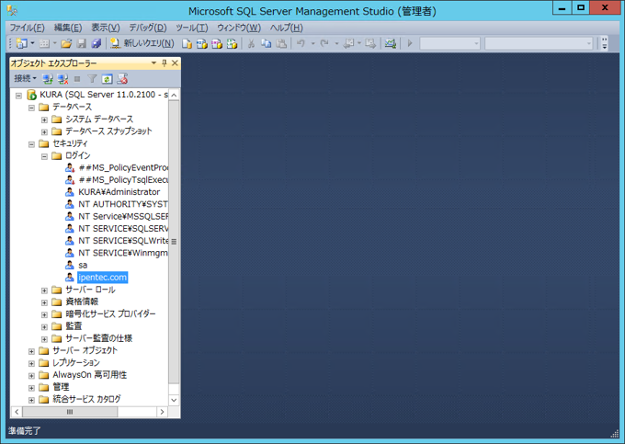Open the ヘルプ(H) menu
The image size is (625, 444).
point(286,28)
